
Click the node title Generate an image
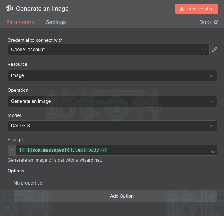tap(42, 9)
